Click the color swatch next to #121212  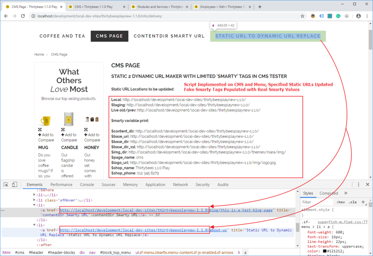[325, 251]
